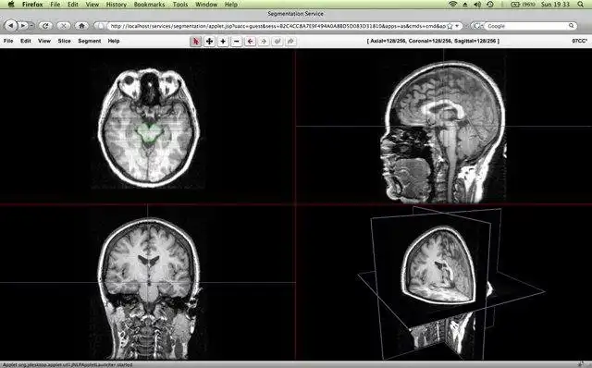This screenshot has height=368, width=592.
Task: Click the green segmented region in axial view
Action: pos(149,133)
